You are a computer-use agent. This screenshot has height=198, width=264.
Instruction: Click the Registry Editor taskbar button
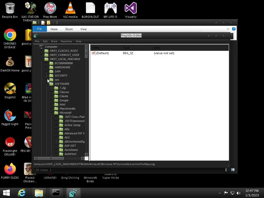click(x=73, y=193)
